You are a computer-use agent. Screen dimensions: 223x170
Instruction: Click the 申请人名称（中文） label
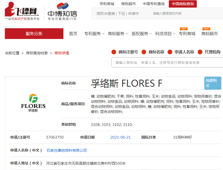point(26,150)
